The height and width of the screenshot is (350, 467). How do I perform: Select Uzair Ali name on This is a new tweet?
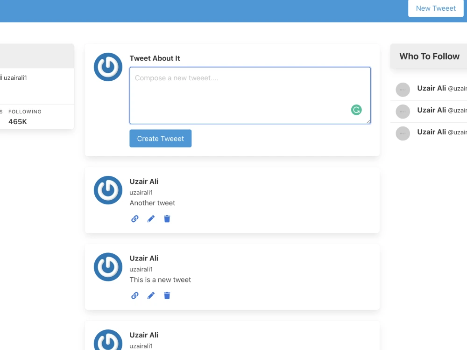click(x=144, y=259)
